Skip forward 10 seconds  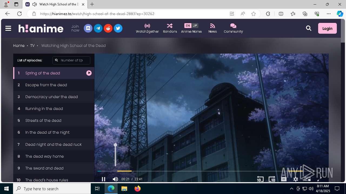(272, 179)
